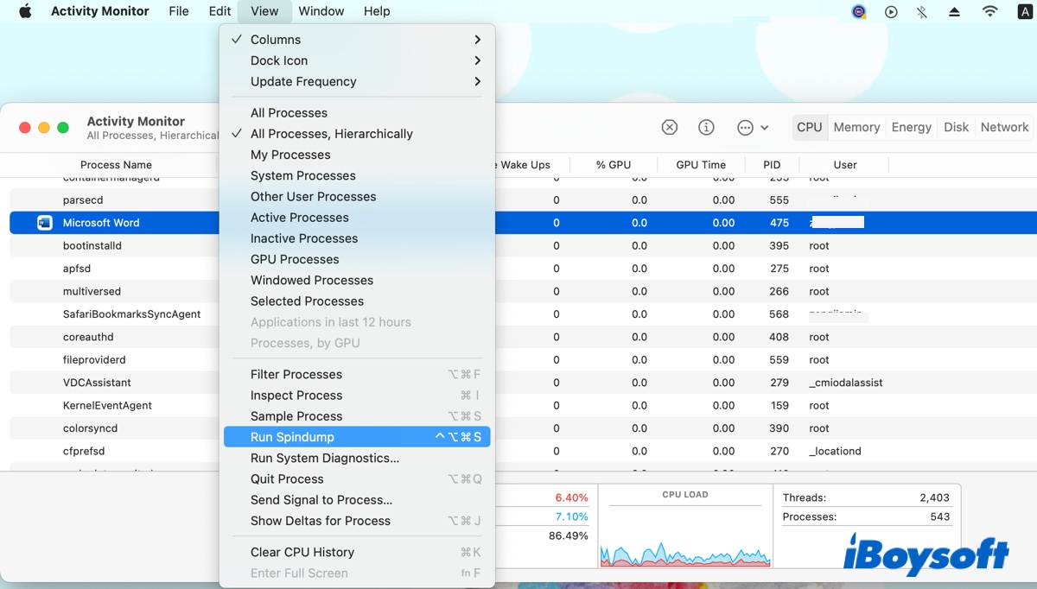Sort by the PID column header
The image size is (1037, 589).
pyautogui.click(x=772, y=165)
